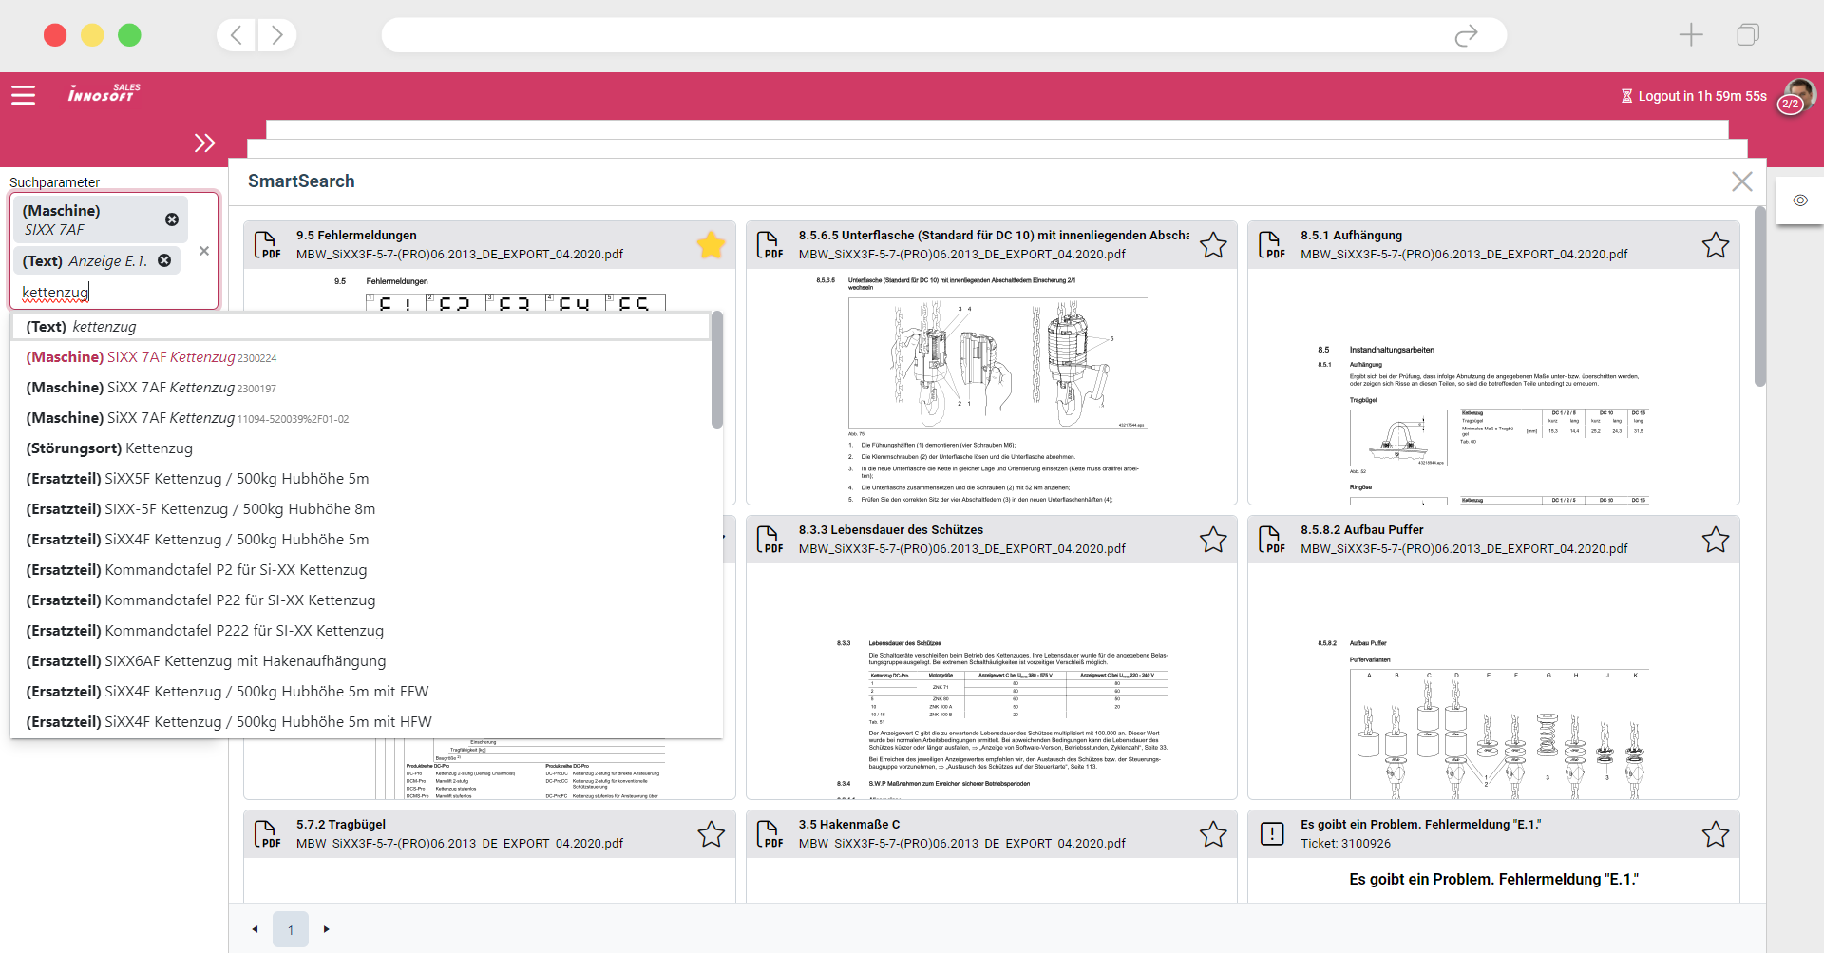Open 8.5.1 Aufhängung page preview thumbnail
Viewport: 1824px width, 953px height.
click(1493, 387)
